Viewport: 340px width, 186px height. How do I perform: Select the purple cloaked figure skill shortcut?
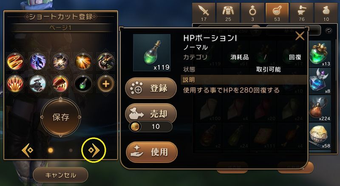click(38, 62)
